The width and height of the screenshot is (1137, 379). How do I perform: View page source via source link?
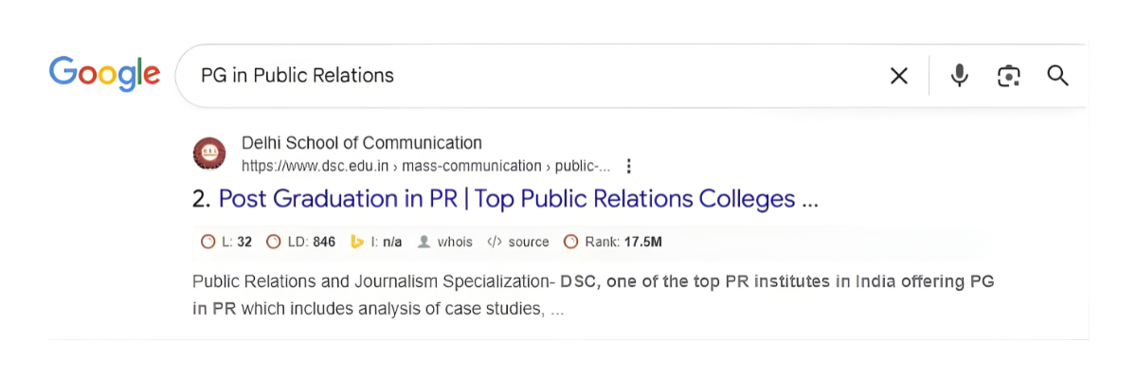pos(528,242)
